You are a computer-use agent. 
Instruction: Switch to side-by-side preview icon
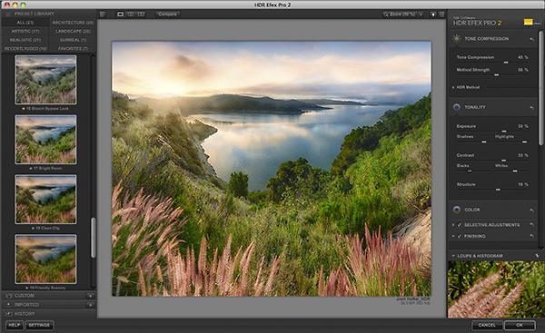click(141, 15)
